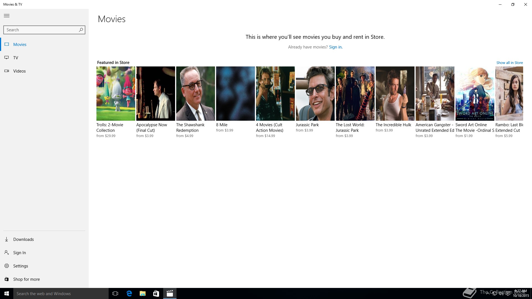Open the Windows Start menu

click(7, 293)
